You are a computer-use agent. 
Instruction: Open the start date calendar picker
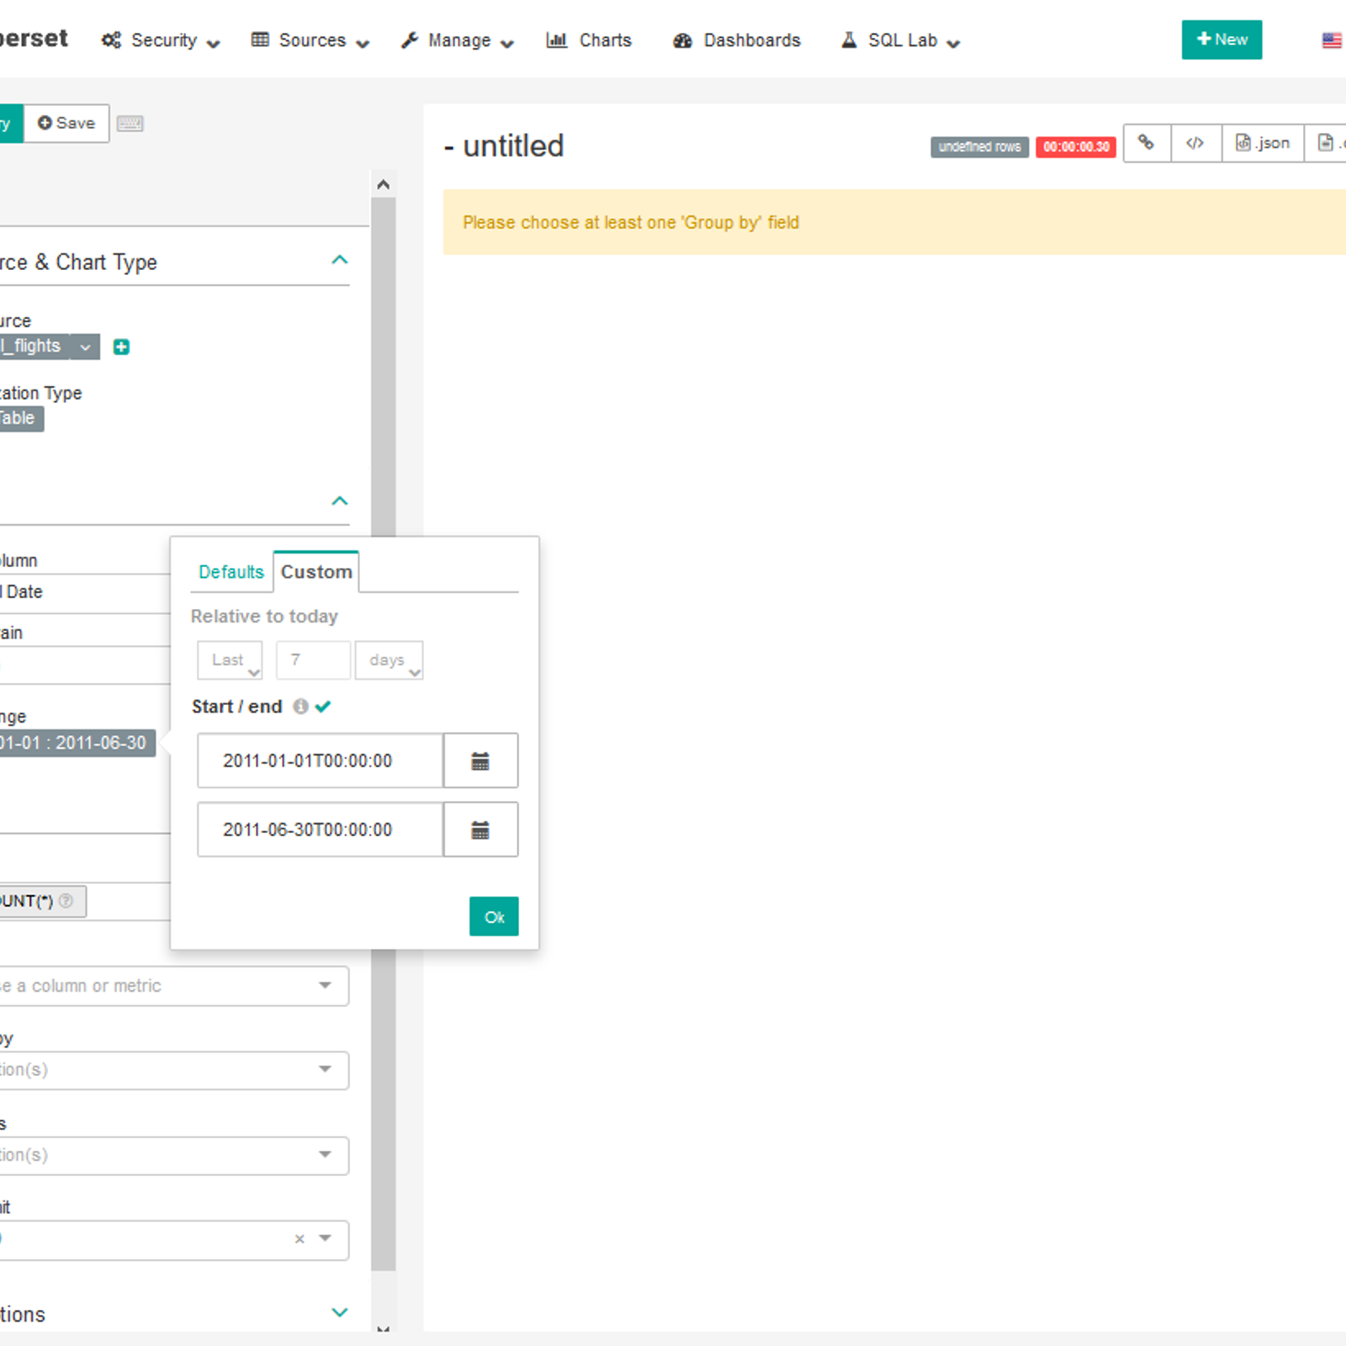[480, 760]
